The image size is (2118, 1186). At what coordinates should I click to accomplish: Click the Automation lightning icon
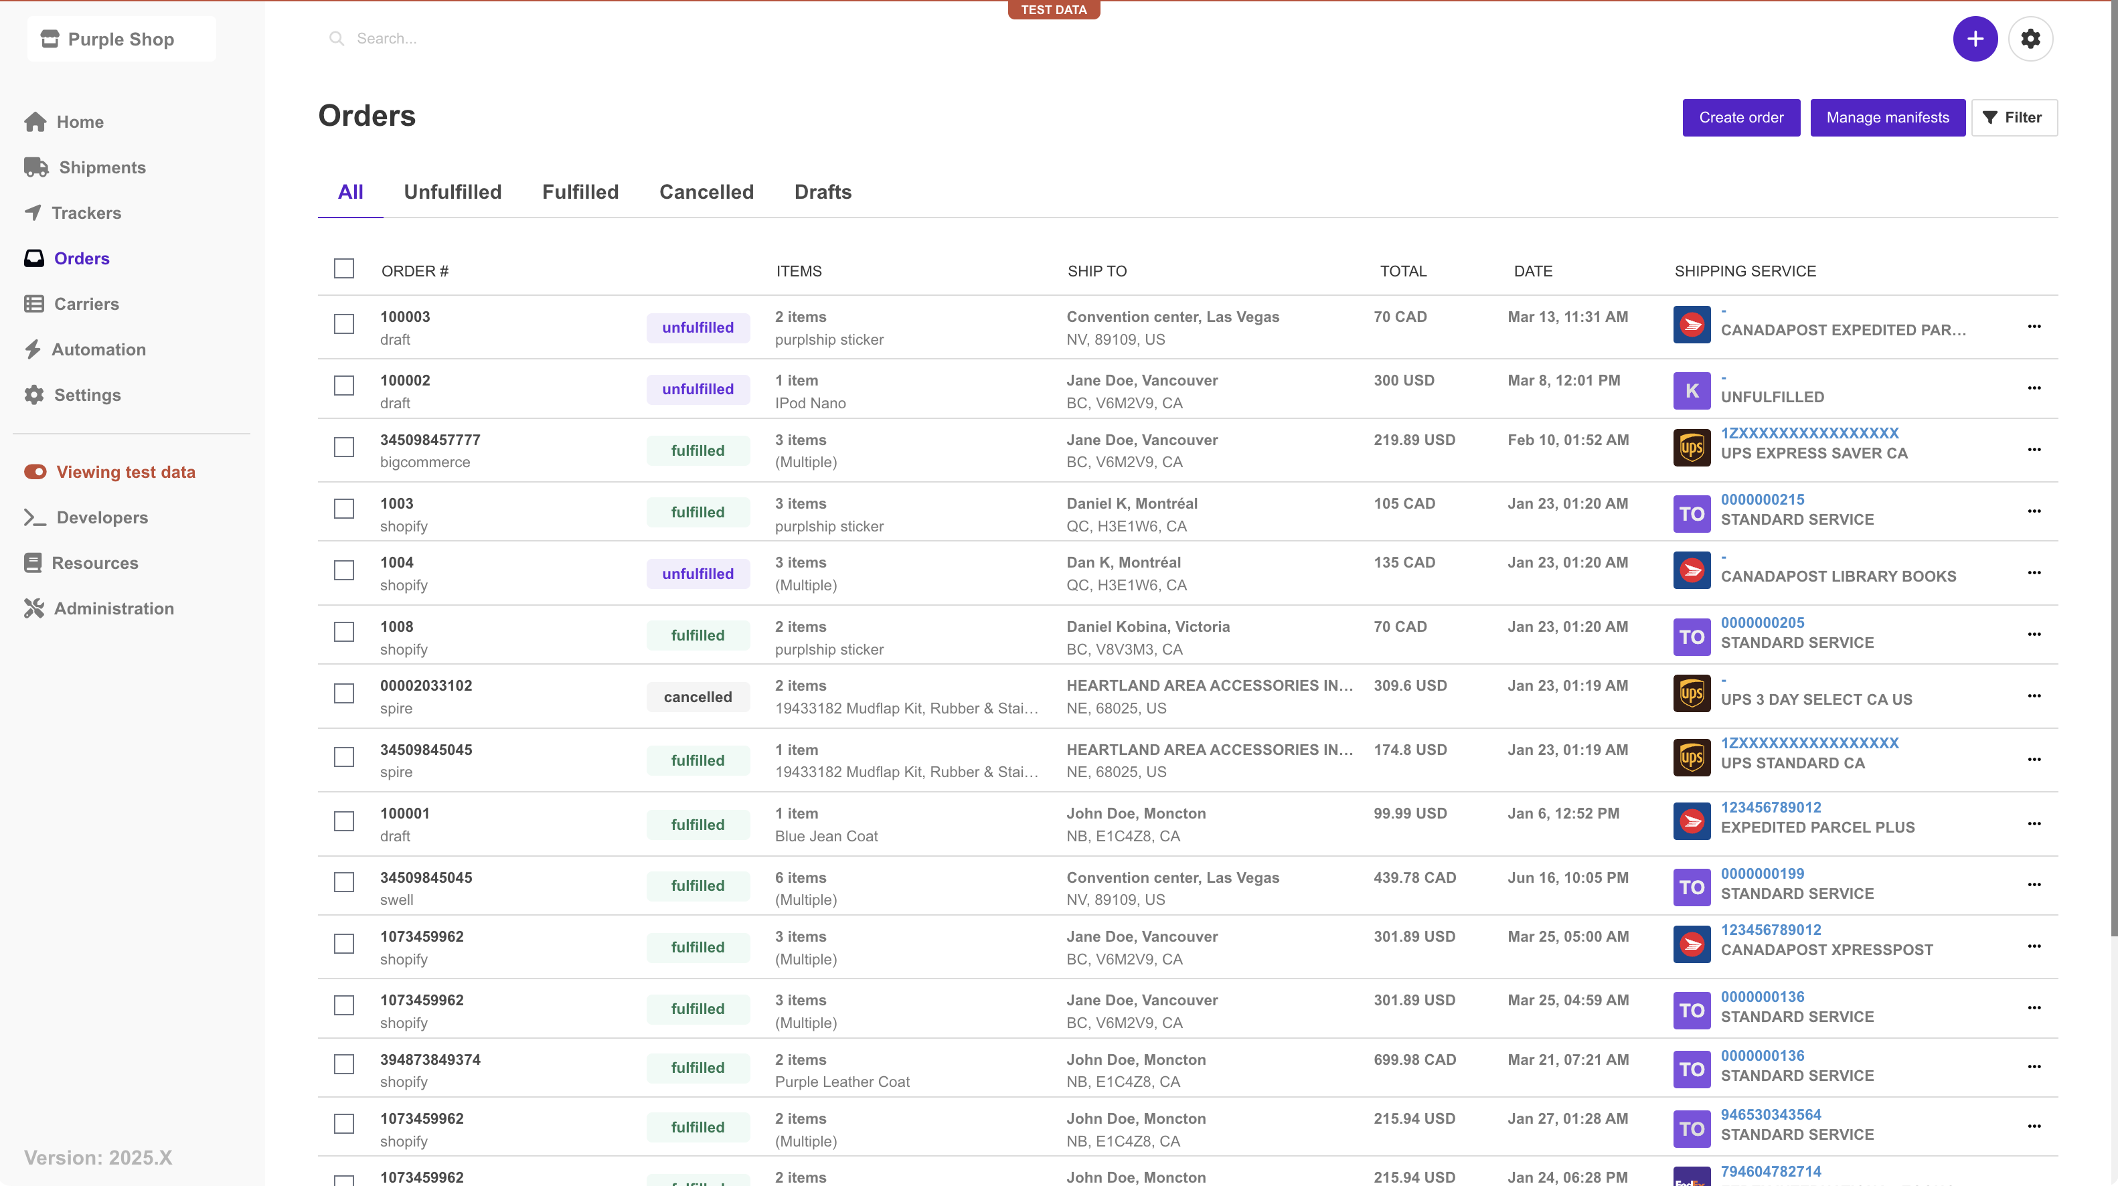33,349
